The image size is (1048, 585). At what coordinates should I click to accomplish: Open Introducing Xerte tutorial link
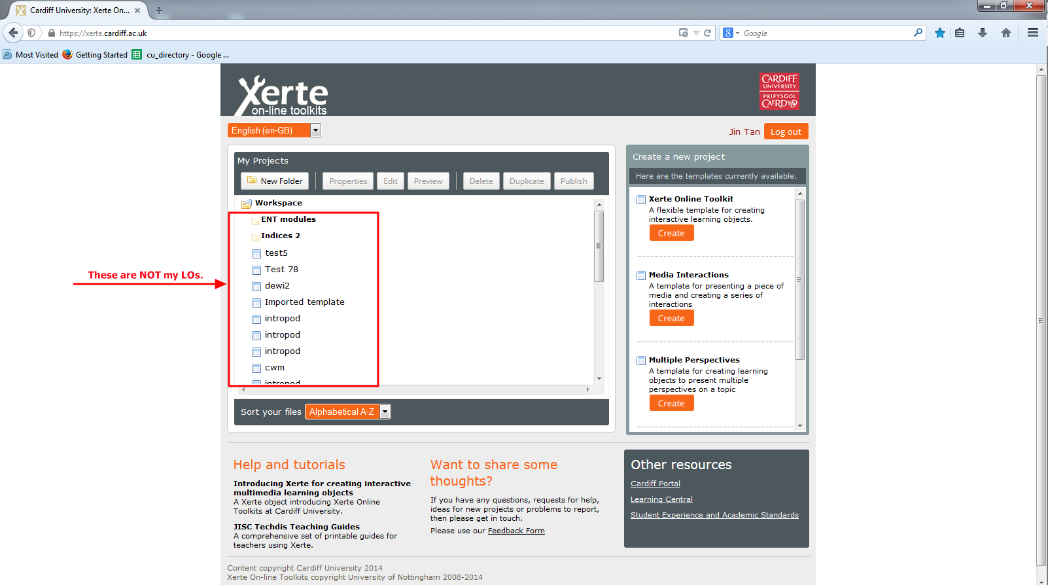[x=322, y=488]
